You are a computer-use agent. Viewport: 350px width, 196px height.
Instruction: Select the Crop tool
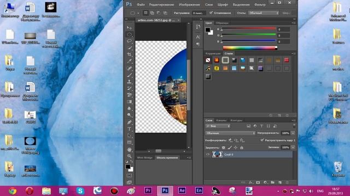tap(129, 54)
